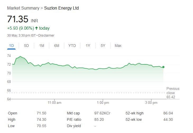The height and width of the screenshot is (133, 193).
Task: Click the 52-wk high value 86.04
Action: (x=168, y=113)
